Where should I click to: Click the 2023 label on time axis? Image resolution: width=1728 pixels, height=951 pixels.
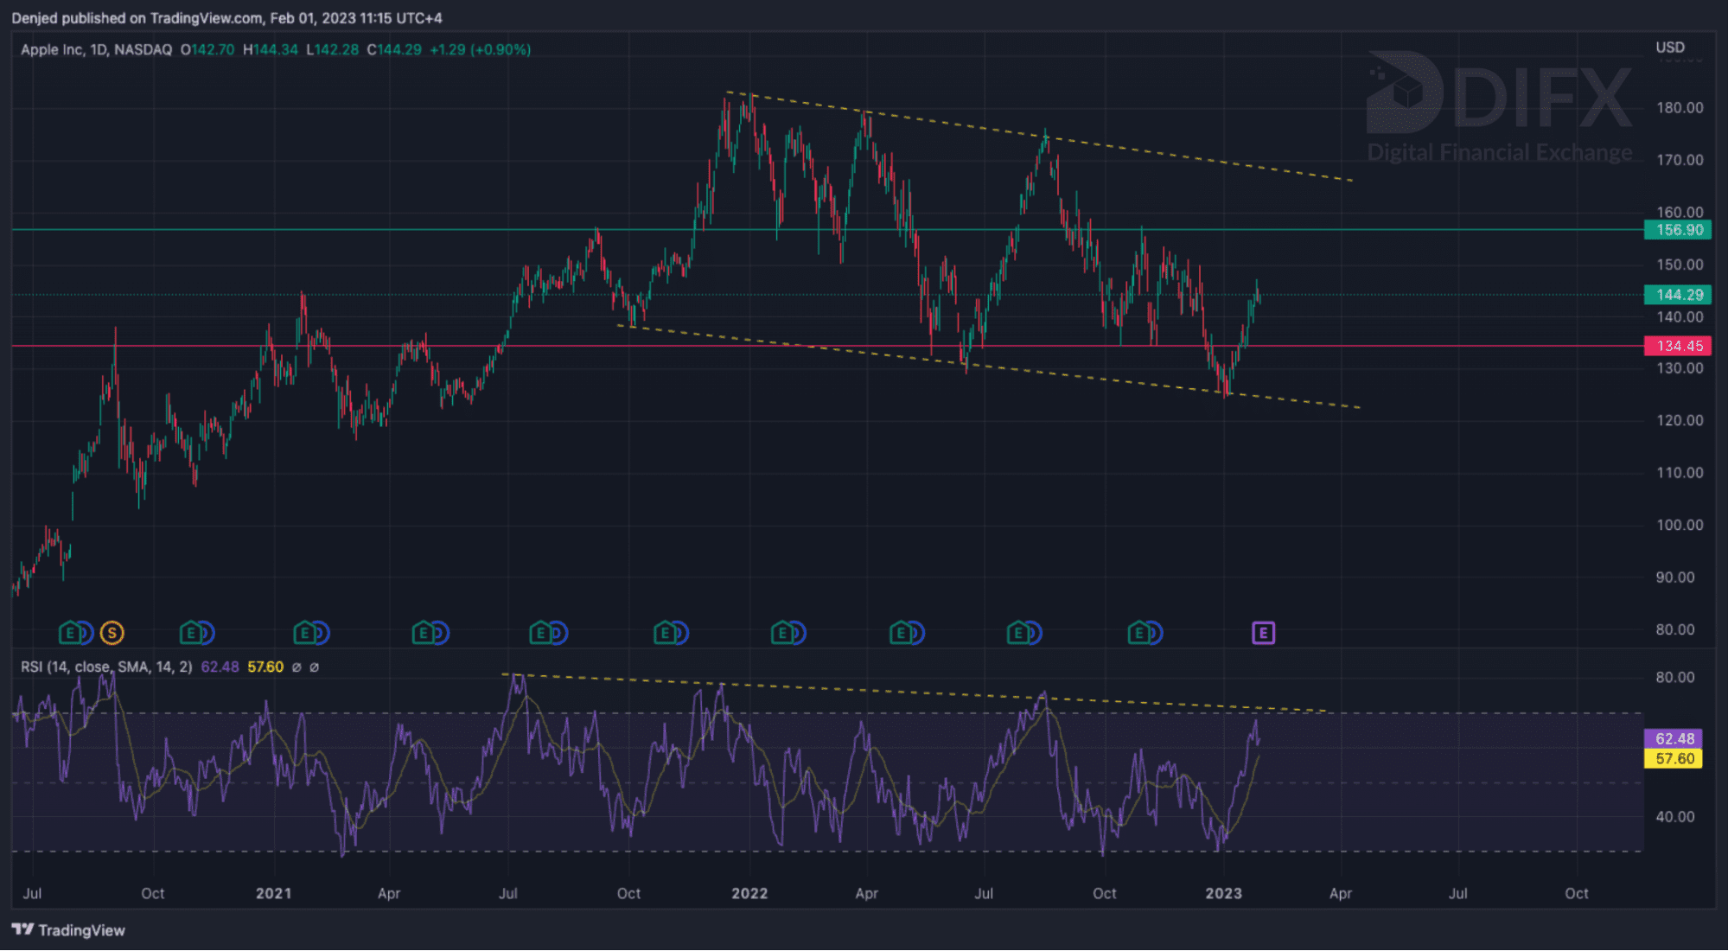pos(1223,893)
